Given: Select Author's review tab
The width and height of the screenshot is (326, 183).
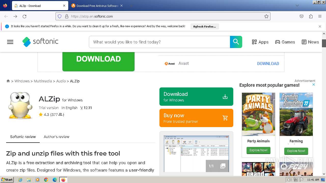Looking at the screenshot, I should [57, 137].
